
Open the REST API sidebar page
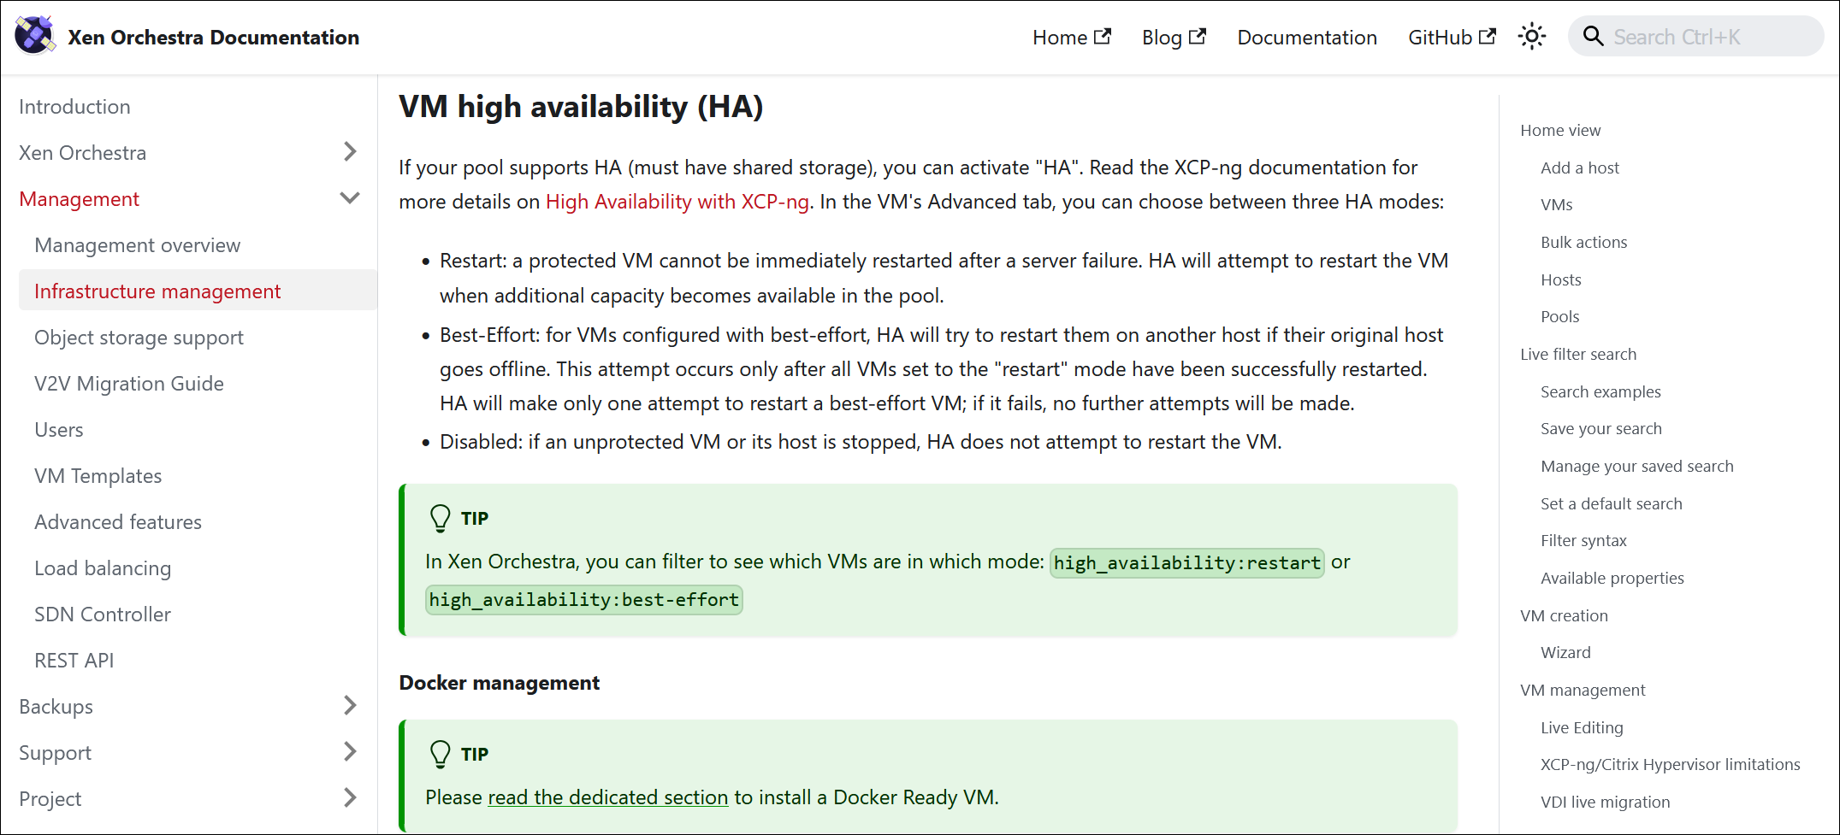tap(74, 661)
